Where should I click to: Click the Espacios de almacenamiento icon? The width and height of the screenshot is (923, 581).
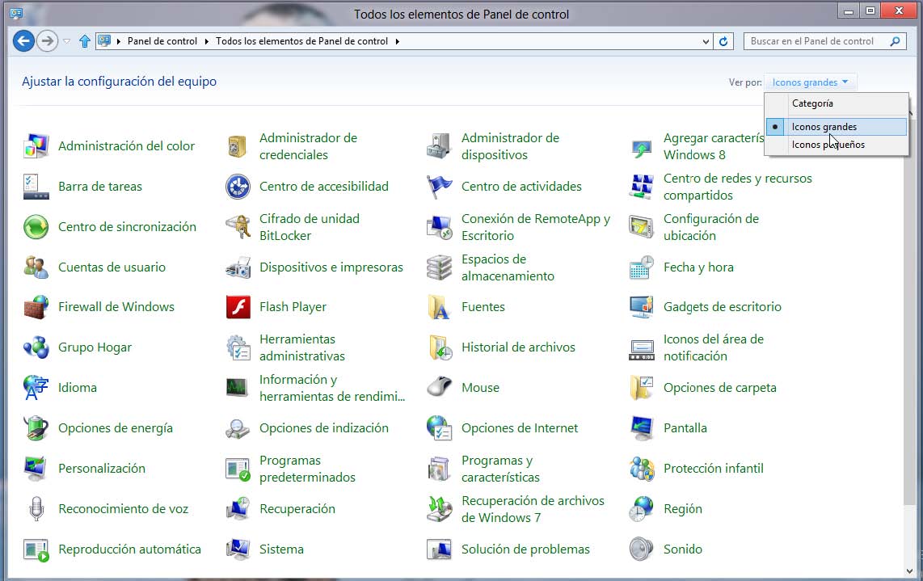tap(439, 267)
